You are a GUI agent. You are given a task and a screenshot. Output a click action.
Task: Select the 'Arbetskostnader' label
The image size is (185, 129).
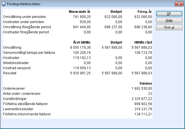pos(16,63)
